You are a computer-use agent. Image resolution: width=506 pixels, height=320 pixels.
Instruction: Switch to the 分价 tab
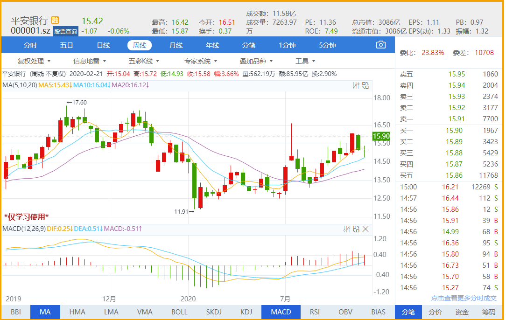pos(435,312)
